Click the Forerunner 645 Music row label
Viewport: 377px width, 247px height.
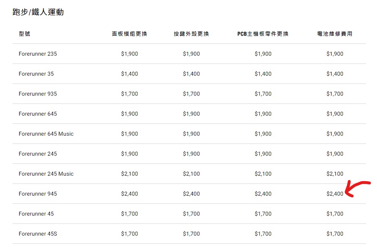click(46, 134)
